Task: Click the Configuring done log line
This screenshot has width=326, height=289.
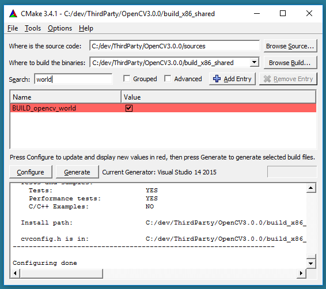Action: tap(45, 263)
